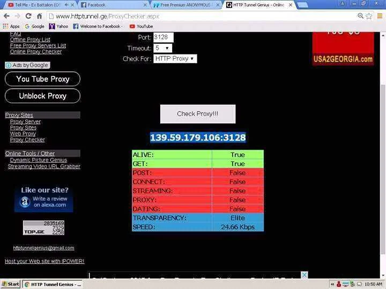
Task: Click the Port input field
Action: 164,37
